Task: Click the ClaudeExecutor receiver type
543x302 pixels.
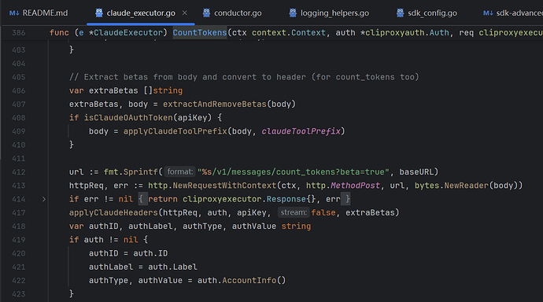Action: (128, 33)
